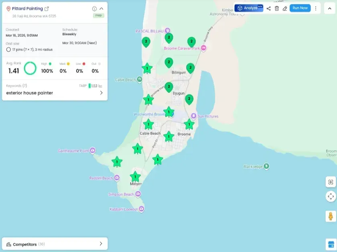
Task: Click the rank 1 star above Minyirr
Action: [135, 177]
